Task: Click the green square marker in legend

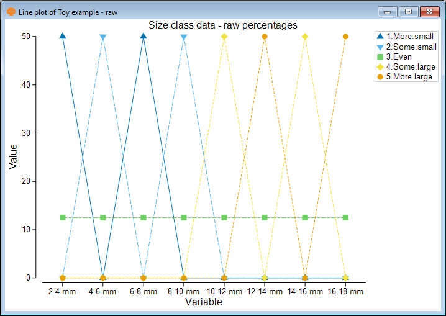Action: pyautogui.click(x=380, y=56)
